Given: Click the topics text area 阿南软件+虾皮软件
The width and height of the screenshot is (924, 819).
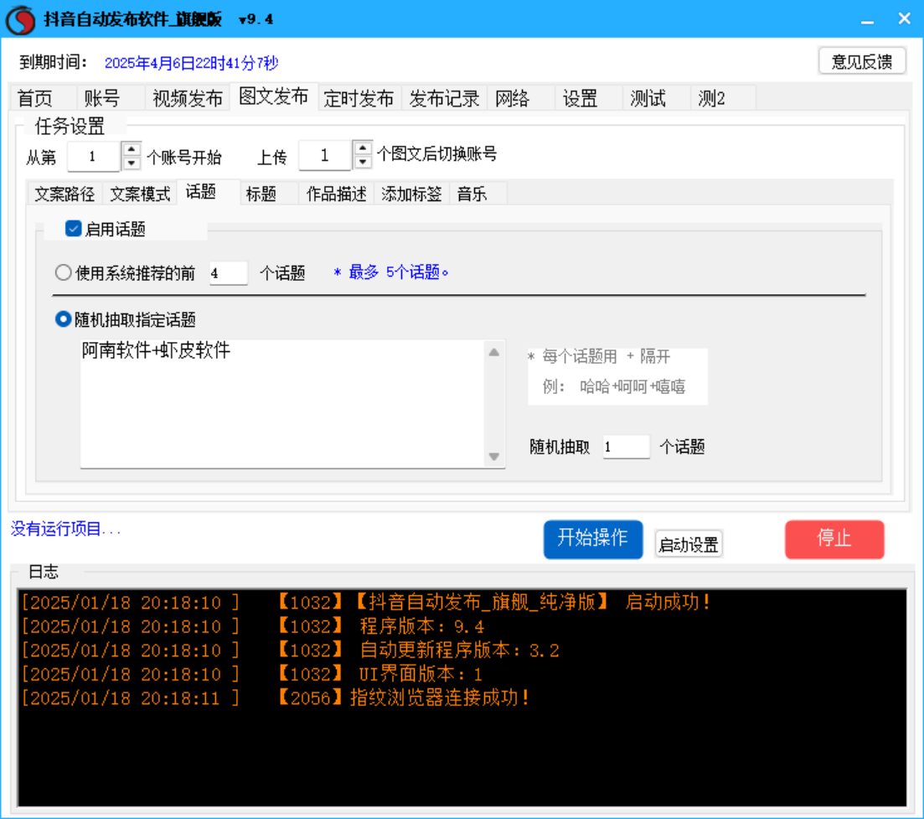Looking at the screenshot, I should click(x=281, y=404).
